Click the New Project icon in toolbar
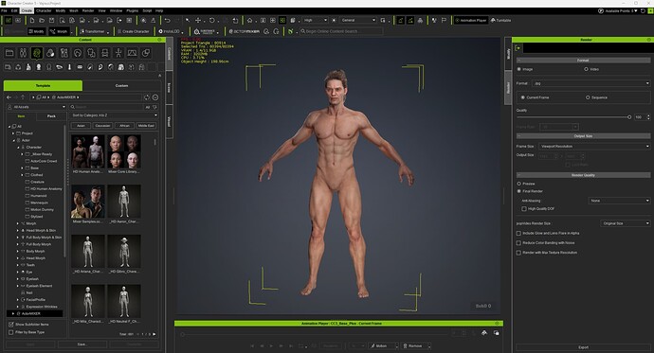 tap(32, 20)
